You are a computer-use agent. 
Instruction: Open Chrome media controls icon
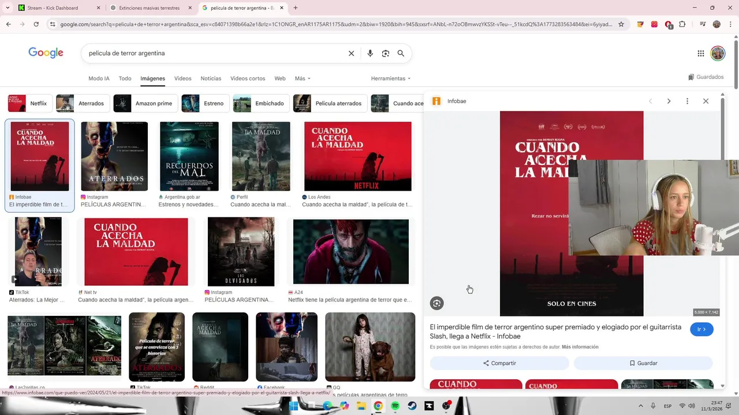pyautogui.click(x=702, y=24)
